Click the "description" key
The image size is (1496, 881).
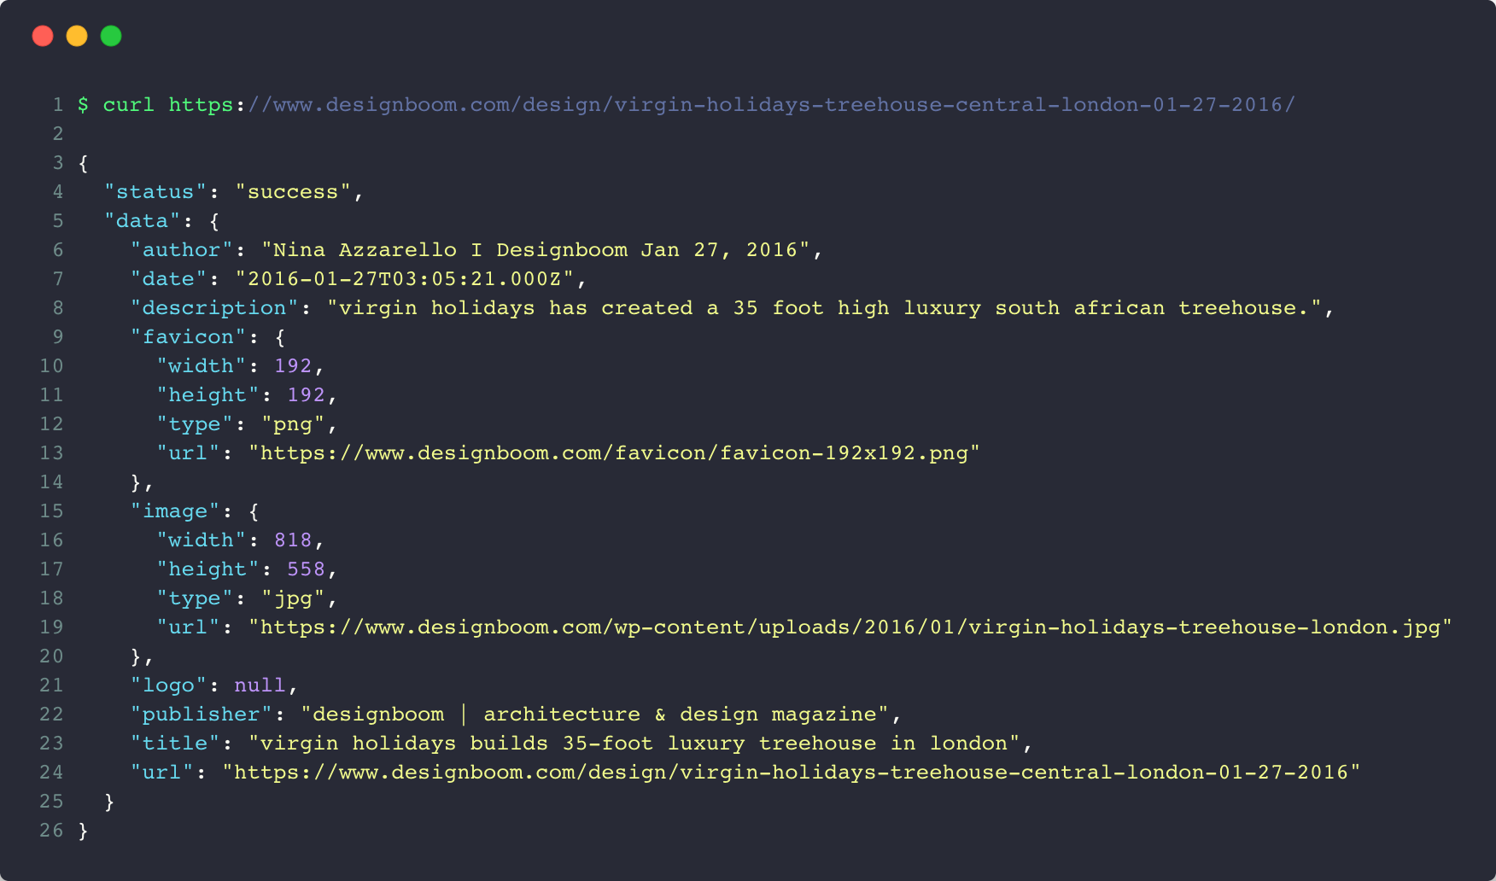[214, 308]
